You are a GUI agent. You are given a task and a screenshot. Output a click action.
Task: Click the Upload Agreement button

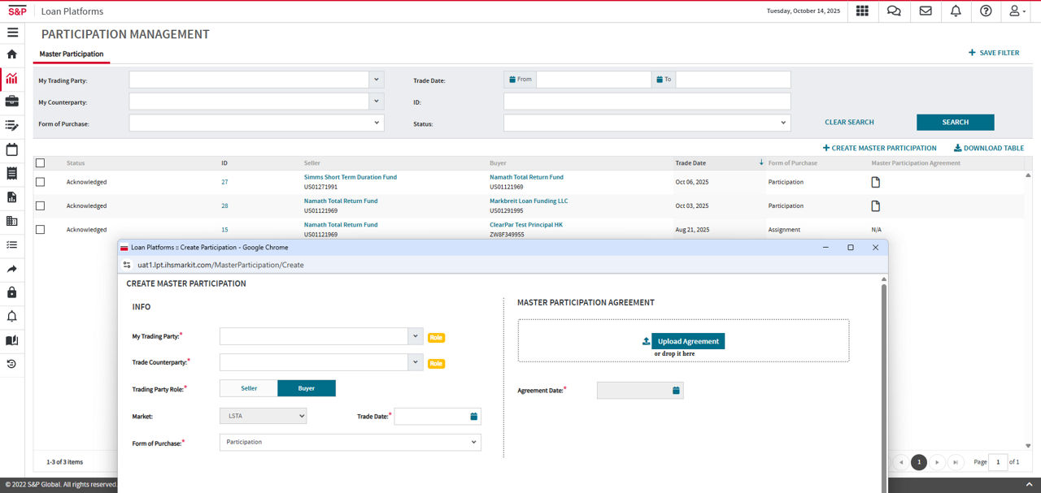pos(687,341)
